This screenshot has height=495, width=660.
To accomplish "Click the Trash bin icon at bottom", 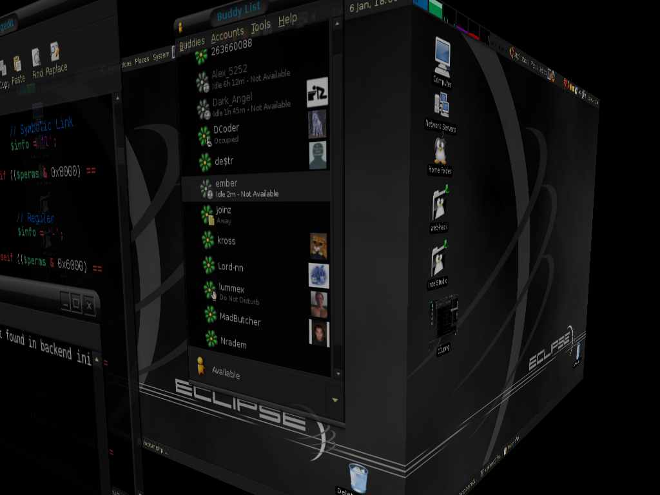I will (358, 478).
